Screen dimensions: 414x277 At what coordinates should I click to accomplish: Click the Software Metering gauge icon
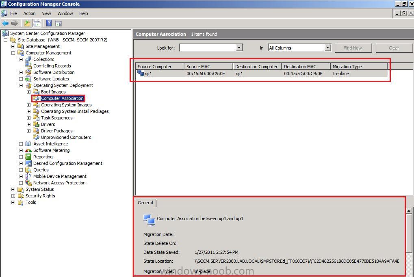tap(28, 151)
